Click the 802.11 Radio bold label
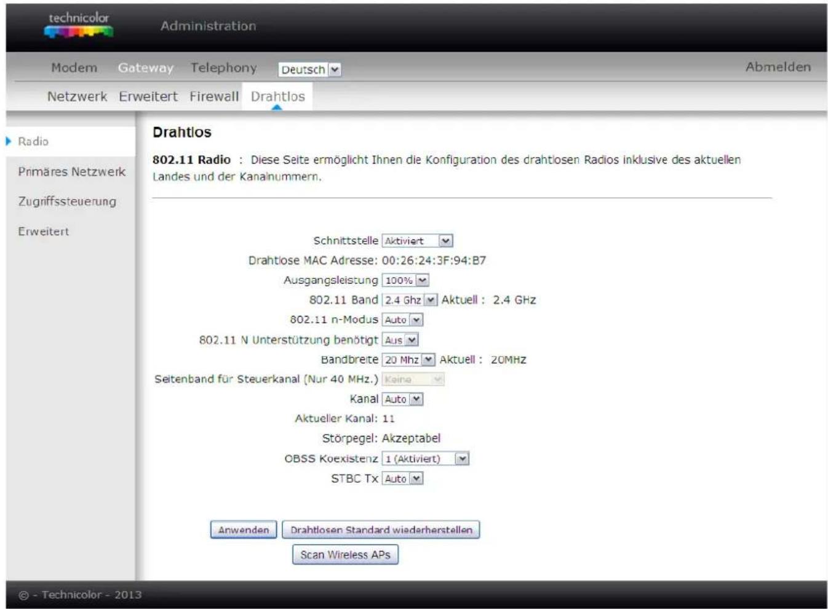This screenshot has height=609, width=828. click(191, 160)
